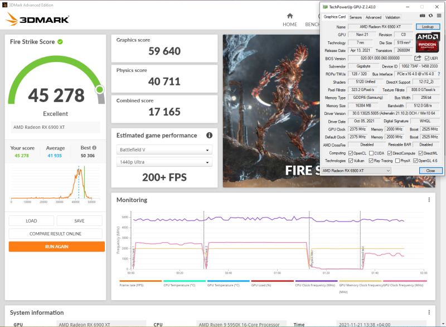This screenshot has width=446, height=327.
Task: Switch to the Sensors tab
Action: click(x=356, y=17)
